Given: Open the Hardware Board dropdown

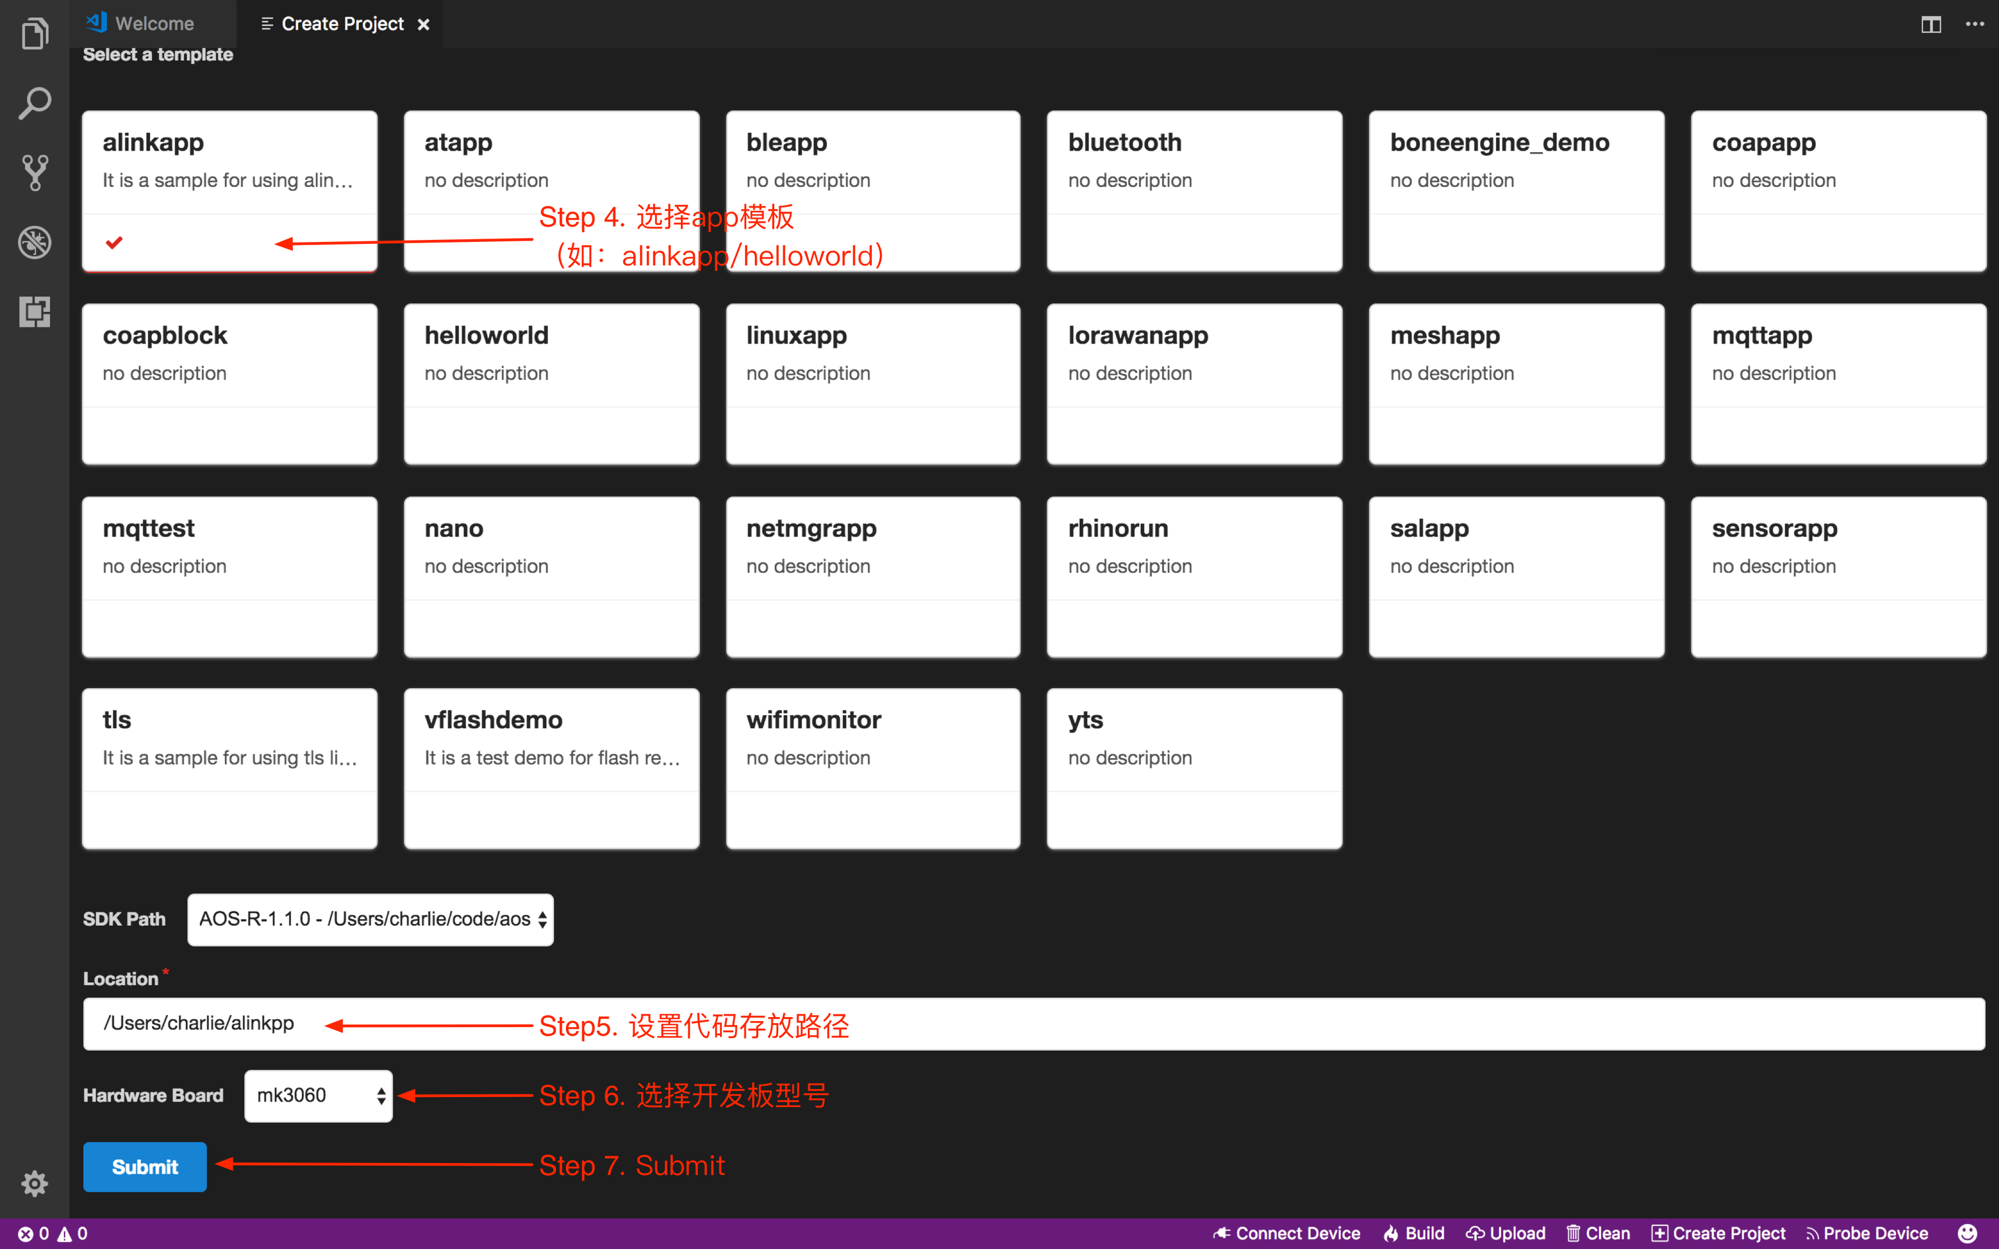Looking at the screenshot, I should [x=318, y=1096].
